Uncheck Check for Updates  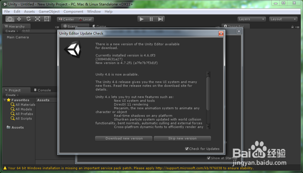coord(187,149)
